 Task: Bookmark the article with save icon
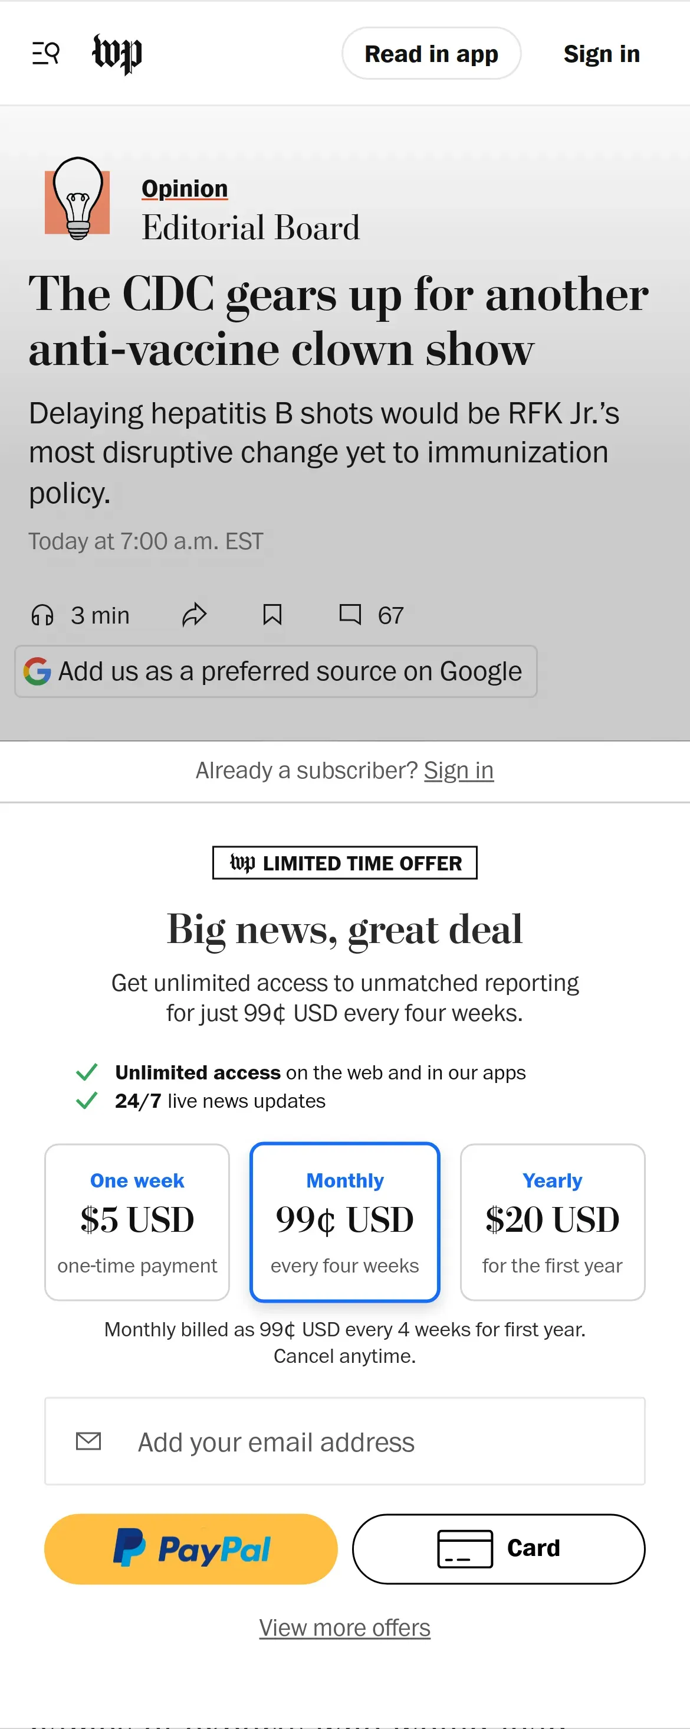[x=272, y=615]
